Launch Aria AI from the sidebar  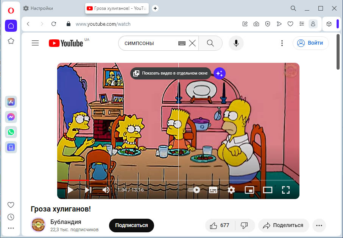point(11,102)
